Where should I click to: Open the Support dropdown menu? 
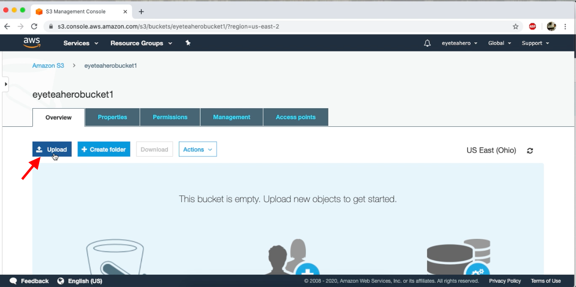[535, 43]
